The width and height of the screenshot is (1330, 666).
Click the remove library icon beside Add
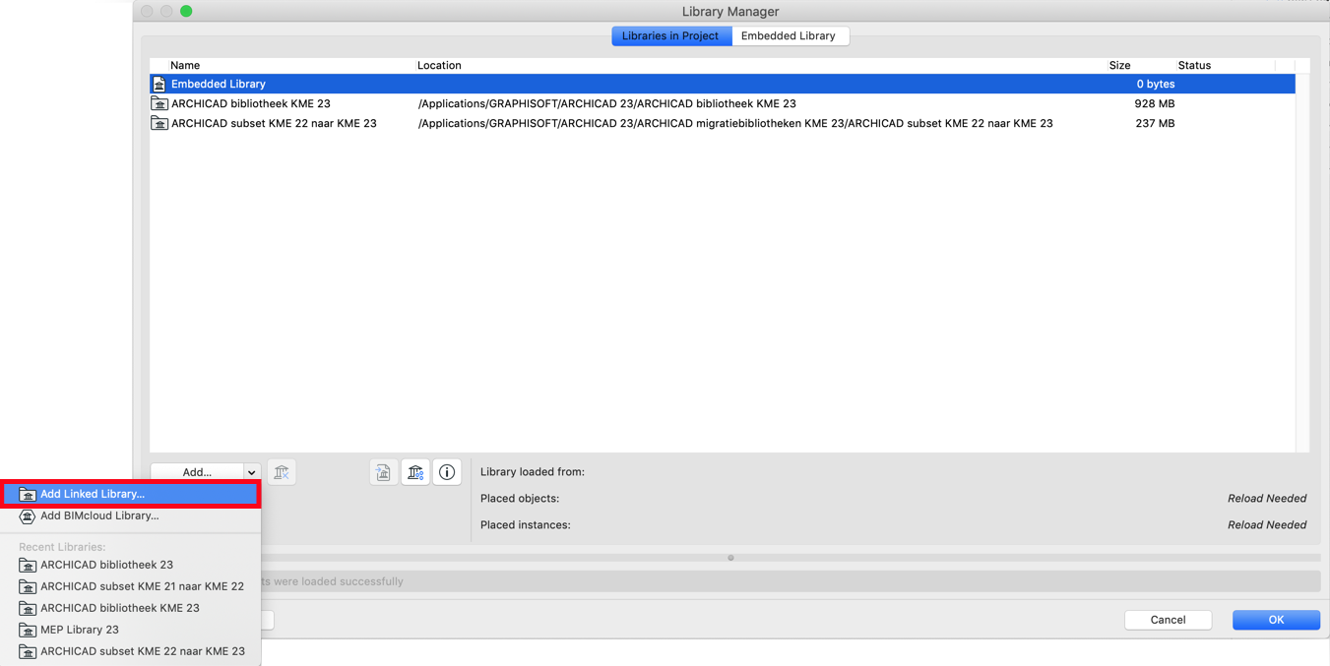[282, 472]
